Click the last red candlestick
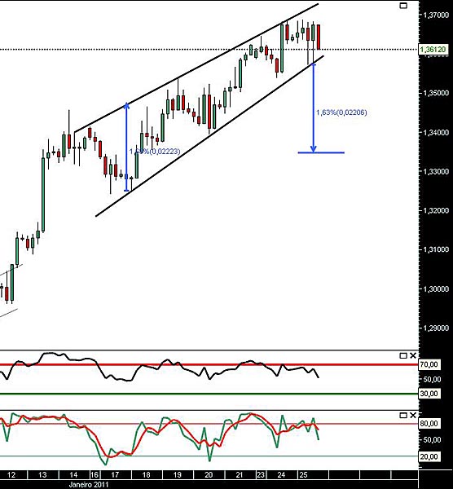453x489 pixels. [319, 37]
